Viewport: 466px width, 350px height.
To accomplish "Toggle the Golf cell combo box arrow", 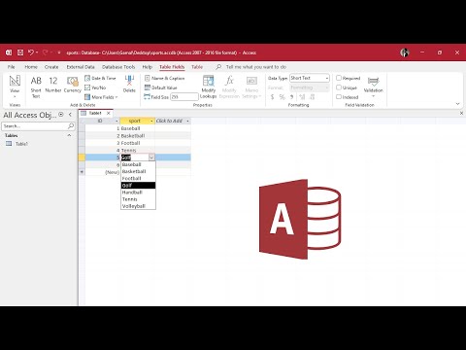I will [x=151, y=157].
